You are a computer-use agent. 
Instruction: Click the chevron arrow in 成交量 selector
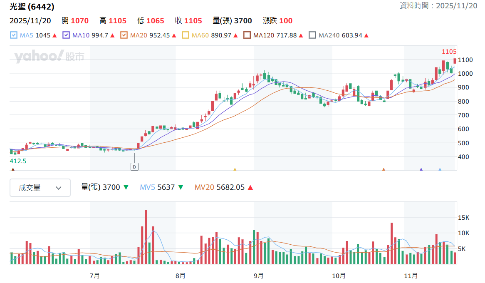click(59, 188)
